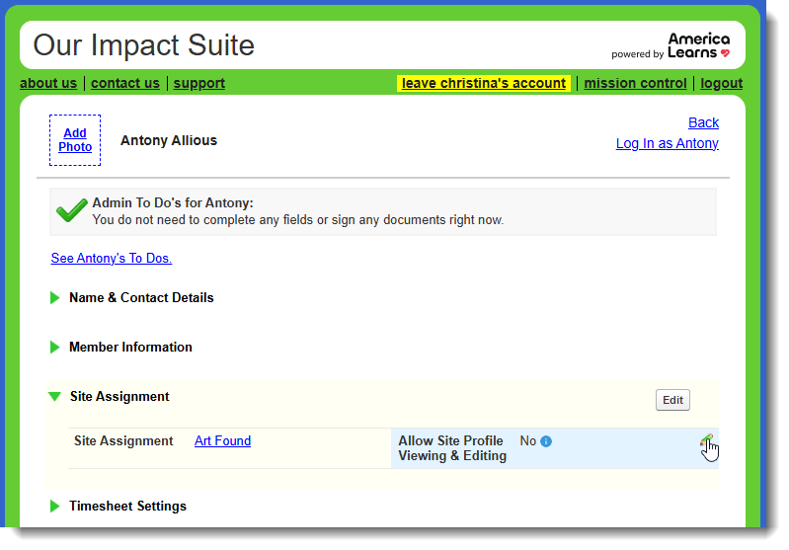This screenshot has width=789, height=550.
Task: Click the pencil edit icon in Allow Site Profile row
Action: click(x=706, y=440)
